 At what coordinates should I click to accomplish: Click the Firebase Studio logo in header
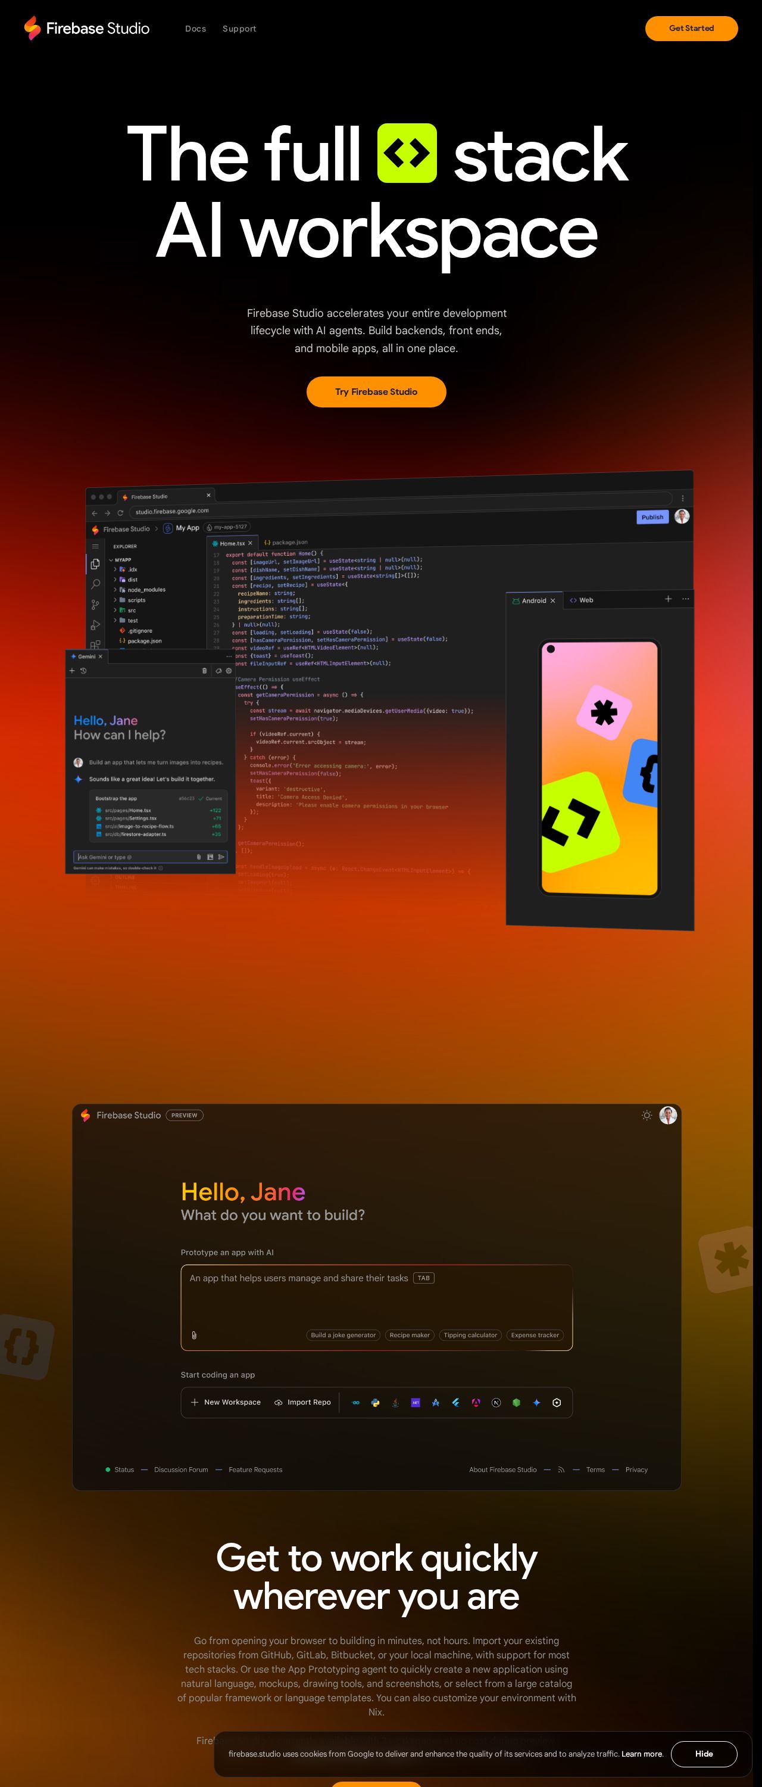point(87,29)
